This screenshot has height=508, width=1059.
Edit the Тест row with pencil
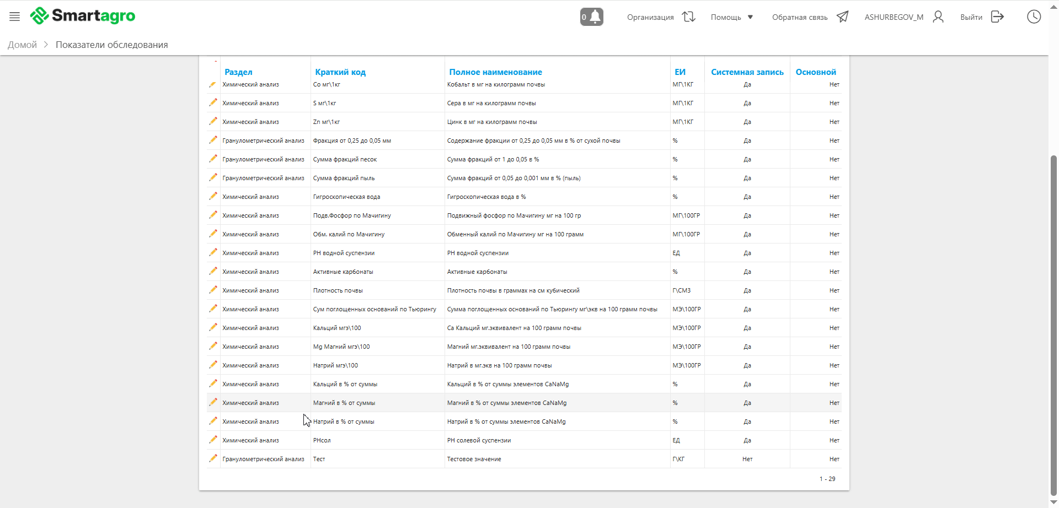[213, 458]
